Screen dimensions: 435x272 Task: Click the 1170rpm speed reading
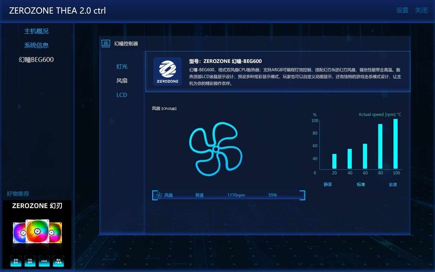236,195
